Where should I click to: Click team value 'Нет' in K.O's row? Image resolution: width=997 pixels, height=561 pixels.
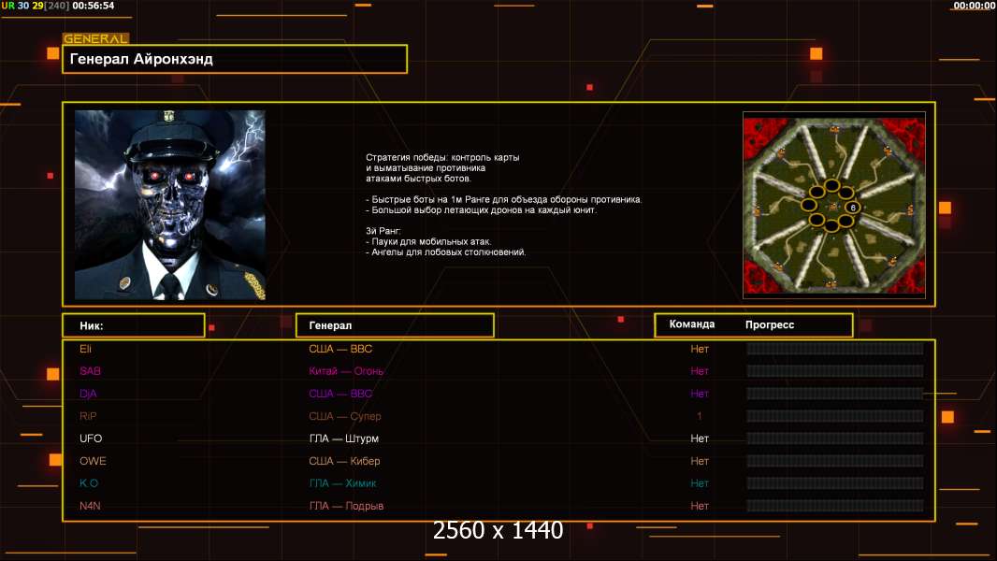(700, 482)
